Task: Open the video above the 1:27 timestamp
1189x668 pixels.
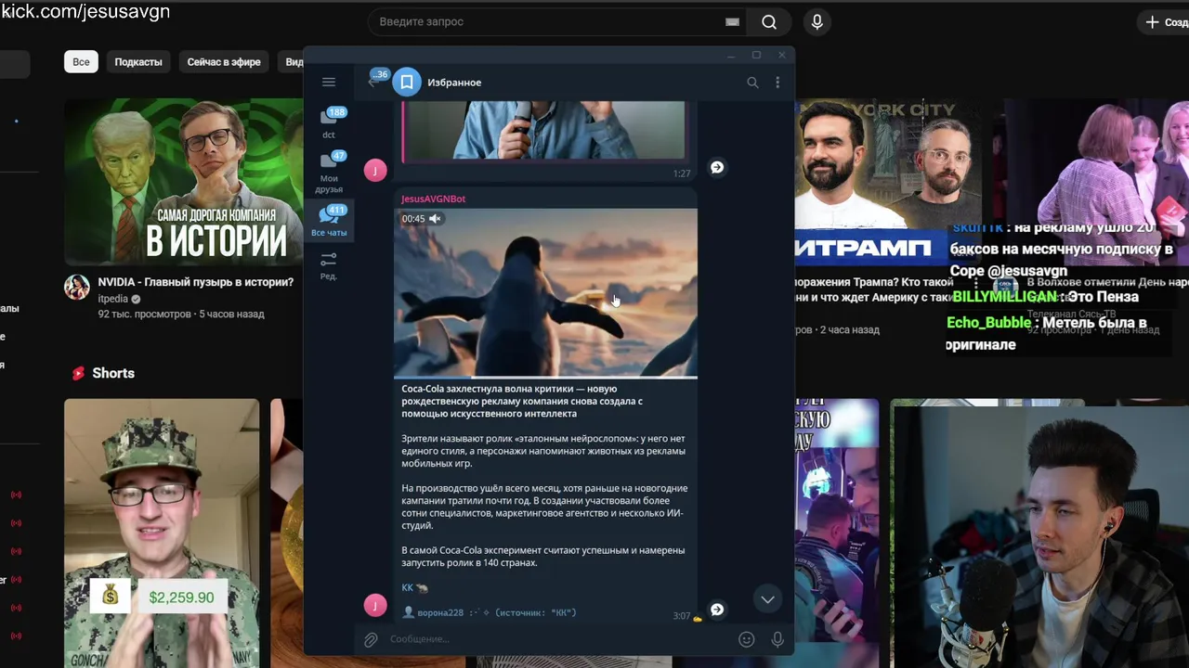Action: pos(543,131)
